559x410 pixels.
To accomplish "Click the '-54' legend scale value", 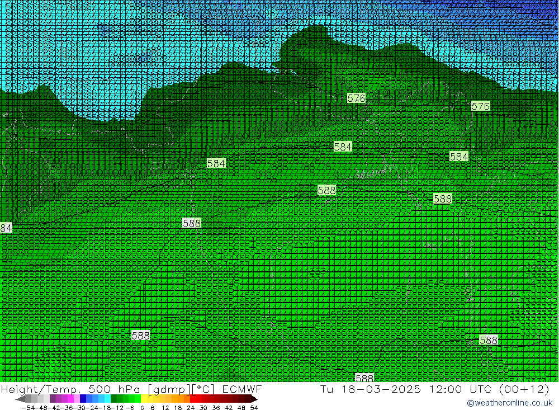I will [27, 408].
